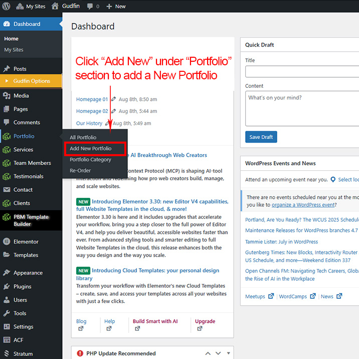
Task: Click the New button in admin bar
Action: [x=116, y=7]
